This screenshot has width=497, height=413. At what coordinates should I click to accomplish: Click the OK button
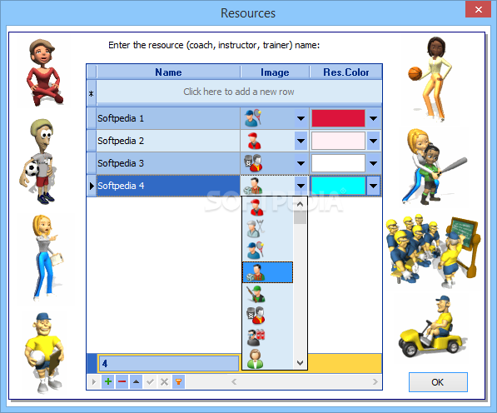(x=438, y=382)
